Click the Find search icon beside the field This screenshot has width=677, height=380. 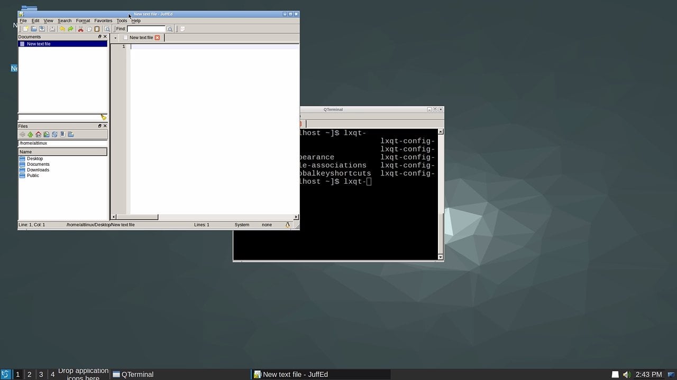click(x=169, y=29)
